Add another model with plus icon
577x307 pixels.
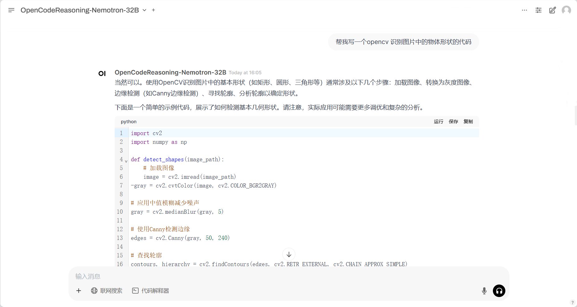[x=153, y=10]
